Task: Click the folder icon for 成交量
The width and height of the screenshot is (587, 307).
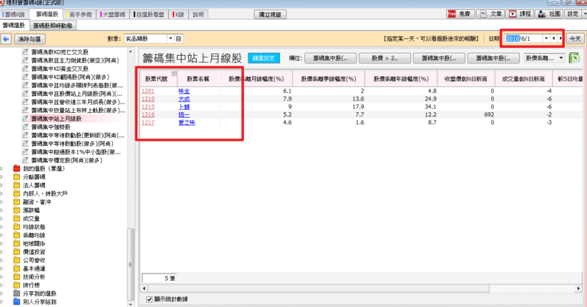Action: (x=16, y=218)
